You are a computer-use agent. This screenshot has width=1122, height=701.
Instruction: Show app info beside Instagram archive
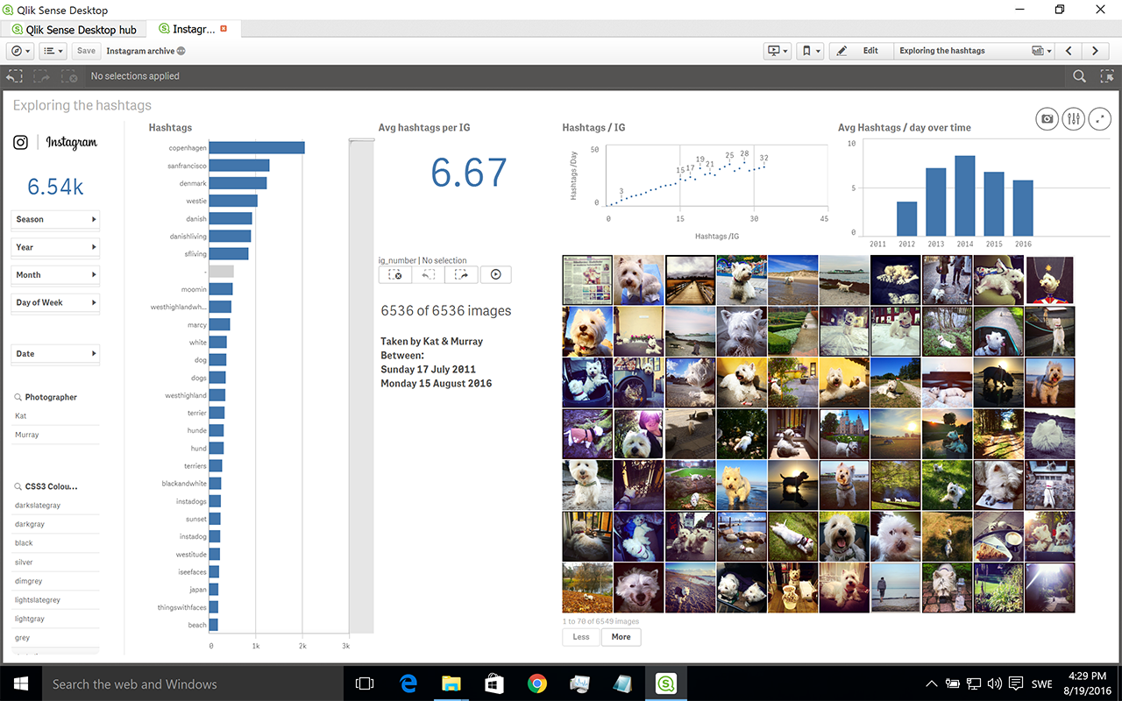181,51
